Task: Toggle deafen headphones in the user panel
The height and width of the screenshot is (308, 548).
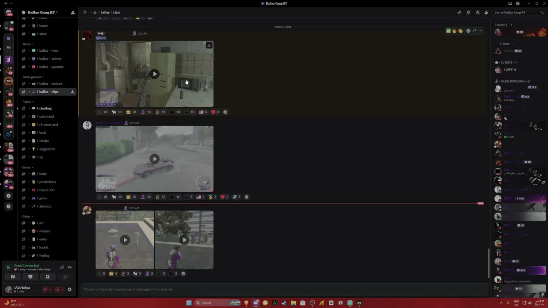Action: coord(57,290)
